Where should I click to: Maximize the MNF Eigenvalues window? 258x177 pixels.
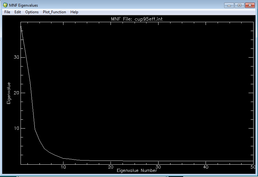coord(239,5)
